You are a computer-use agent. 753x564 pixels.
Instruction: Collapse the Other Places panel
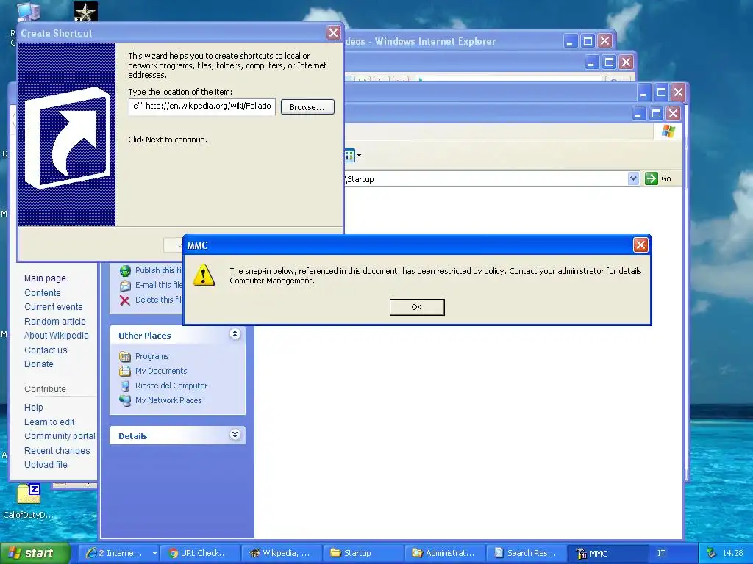pyautogui.click(x=235, y=334)
